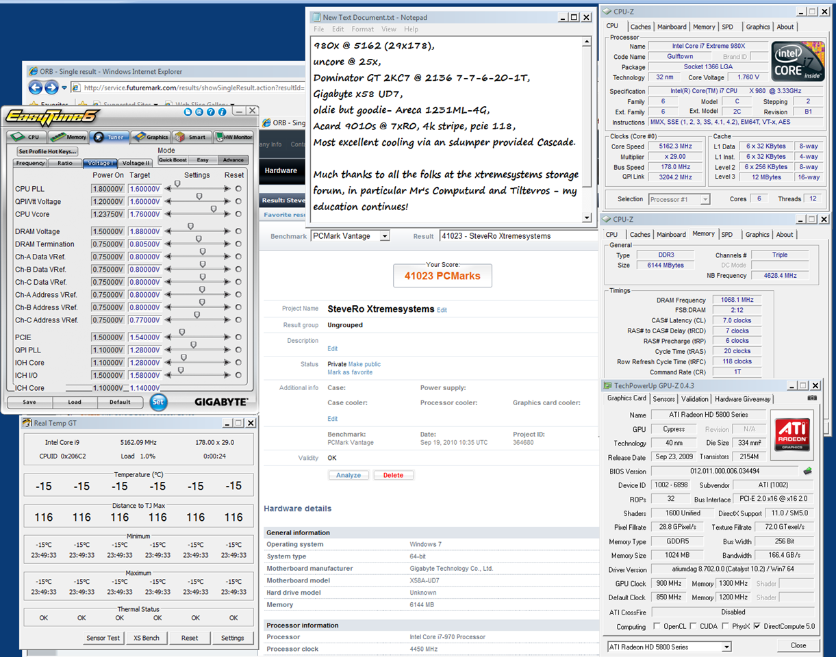This screenshot has width=836, height=657.
Task: Click the DRAM Voltage slider right increase arrow
Action: point(228,231)
